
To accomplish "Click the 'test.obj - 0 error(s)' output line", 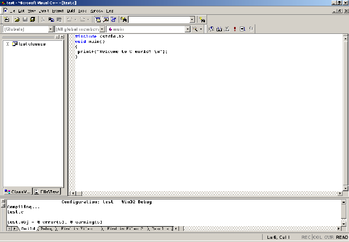I will tap(55, 222).
